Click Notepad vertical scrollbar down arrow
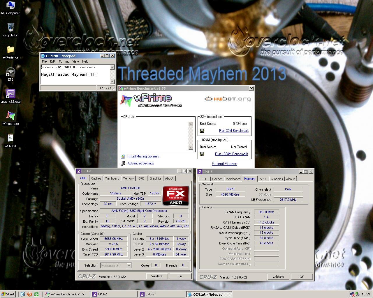Image resolution: width=373 pixels, height=298 pixels. click(112, 82)
